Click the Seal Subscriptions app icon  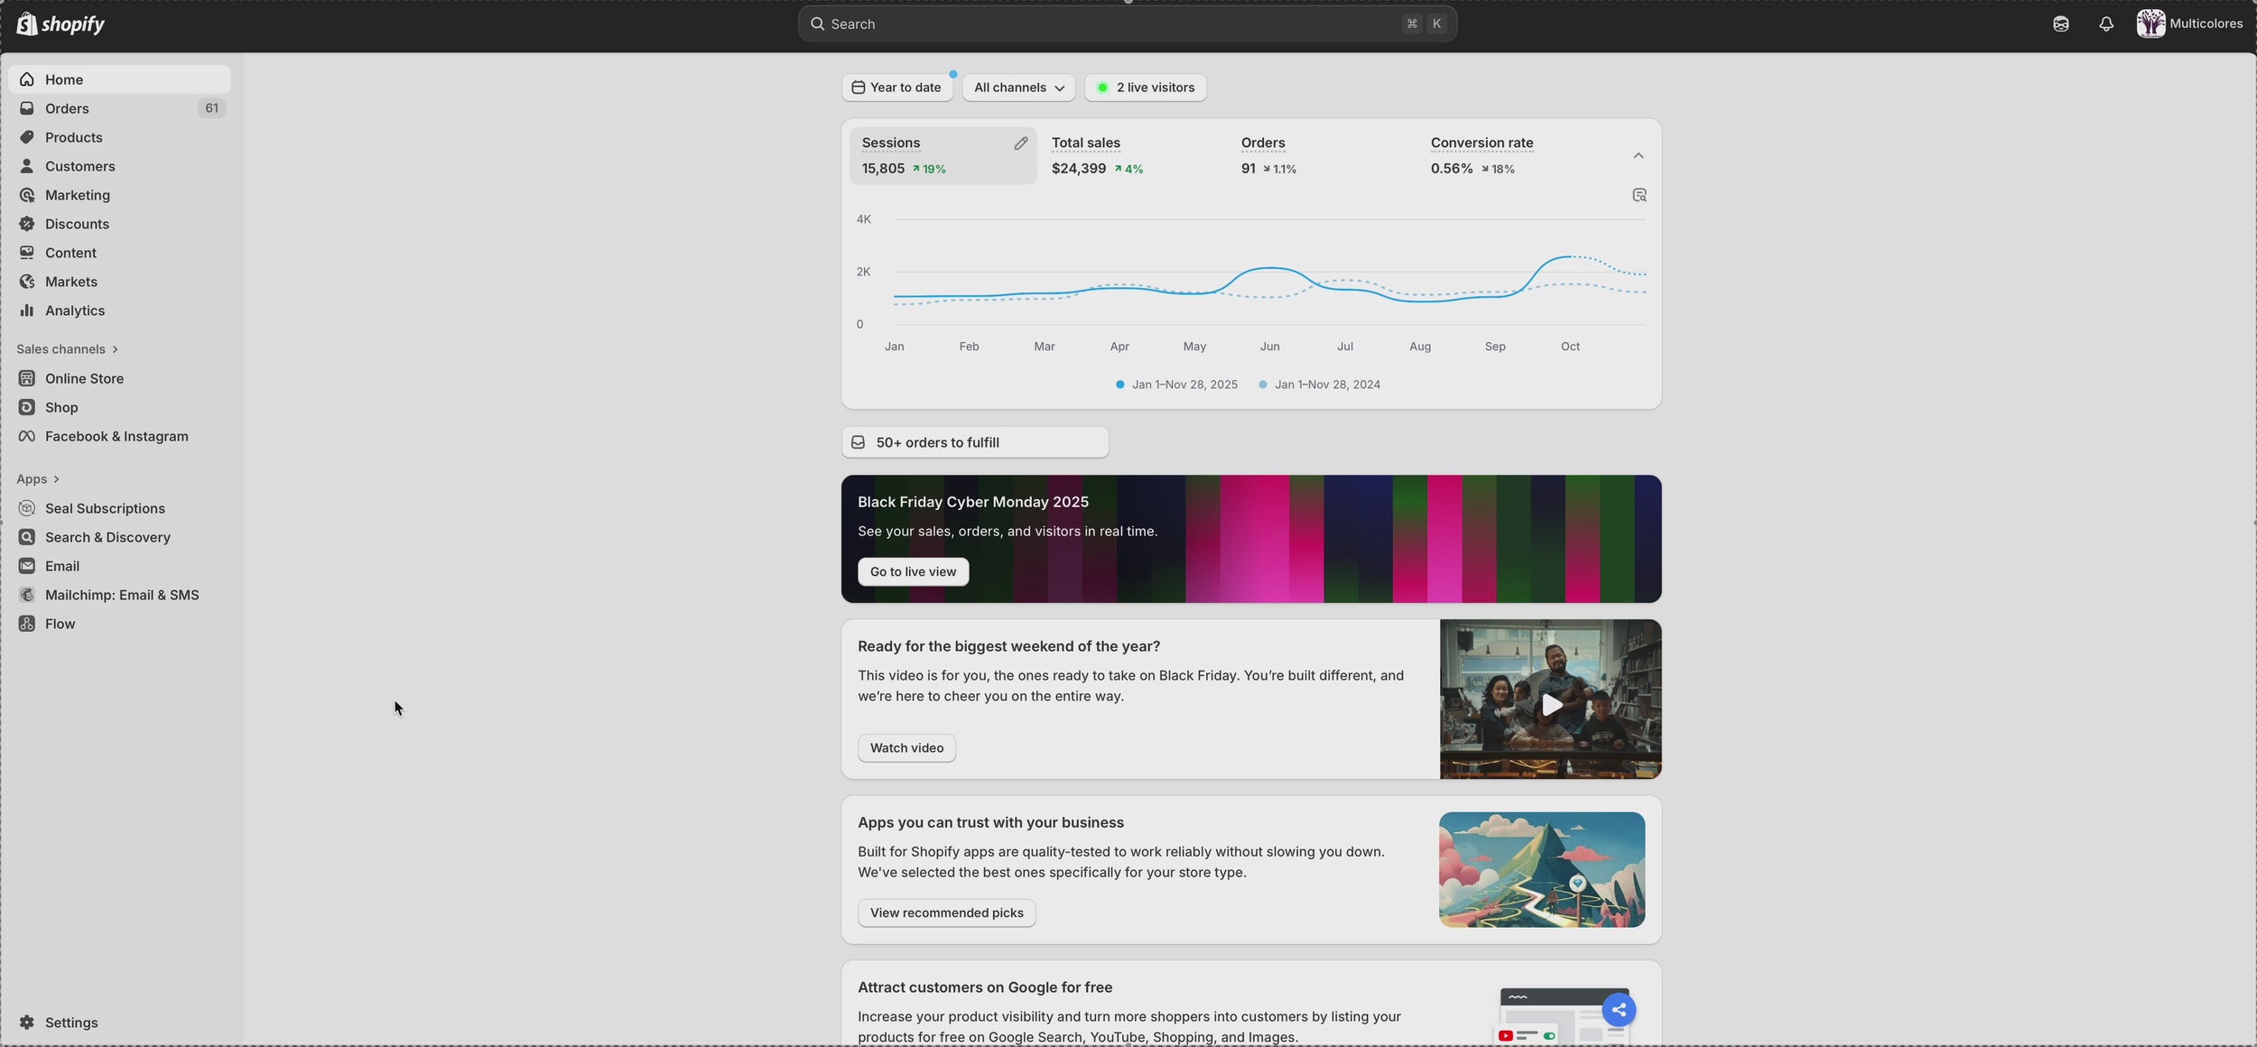coord(27,508)
